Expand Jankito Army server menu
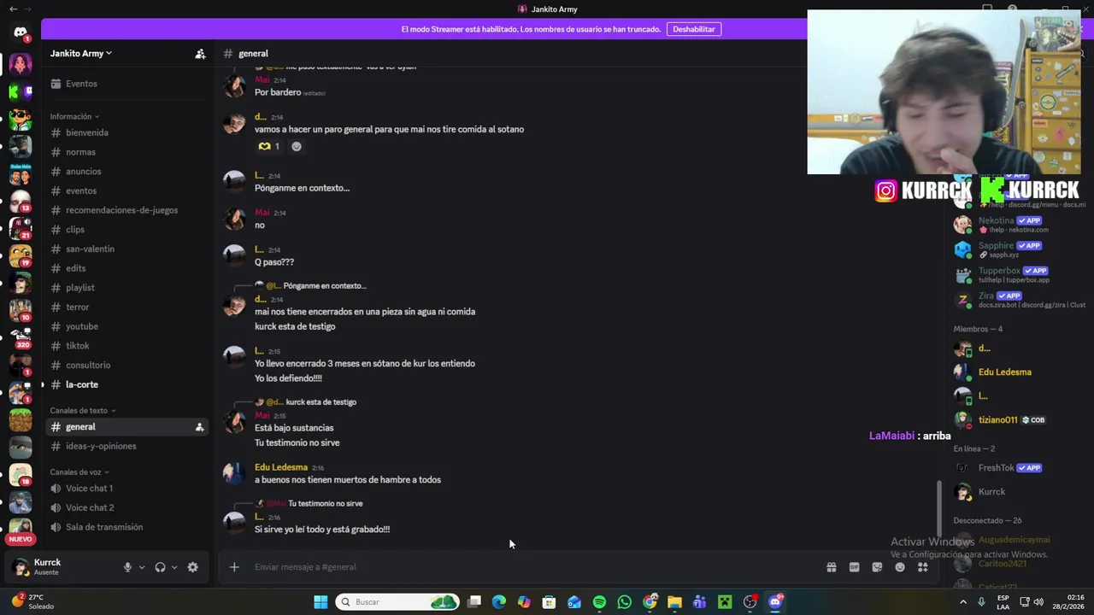Viewport: 1094px width, 615px height. [81, 53]
